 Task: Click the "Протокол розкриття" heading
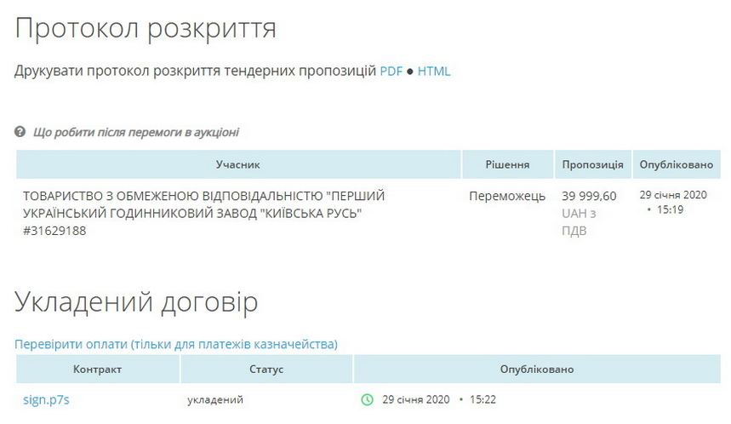(x=146, y=28)
